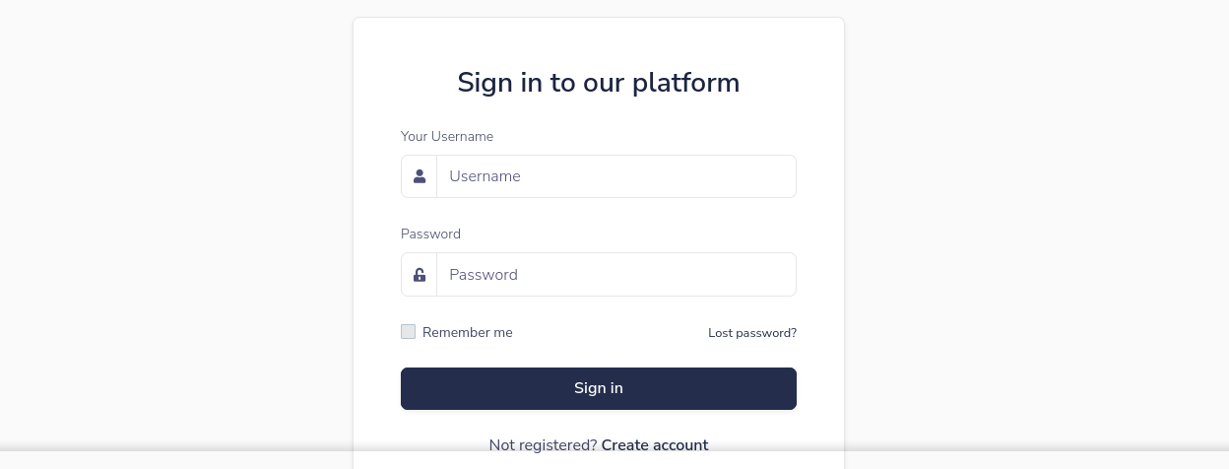Click the 'Username' placeholder text
The width and height of the screenshot is (1229, 469).
point(485,176)
